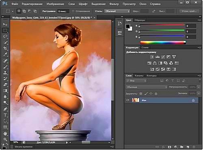Add a Channel Mixer adjustment
203x150 pixels.
coord(171,63)
